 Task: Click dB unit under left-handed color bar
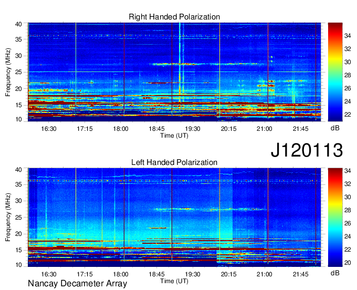[335, 273]
